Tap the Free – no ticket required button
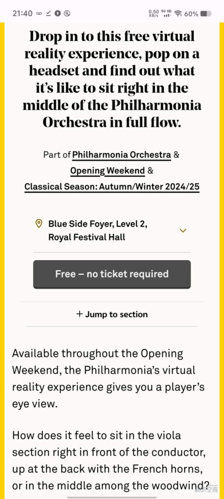 (x=112, y=274)
